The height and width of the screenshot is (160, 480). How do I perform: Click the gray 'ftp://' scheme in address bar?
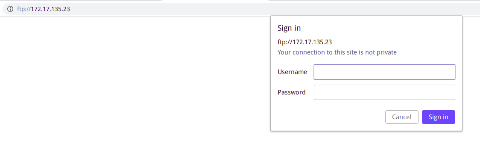[23, 9]
